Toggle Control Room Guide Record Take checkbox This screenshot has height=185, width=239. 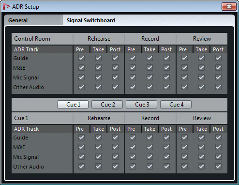click(x=149, y=58)
